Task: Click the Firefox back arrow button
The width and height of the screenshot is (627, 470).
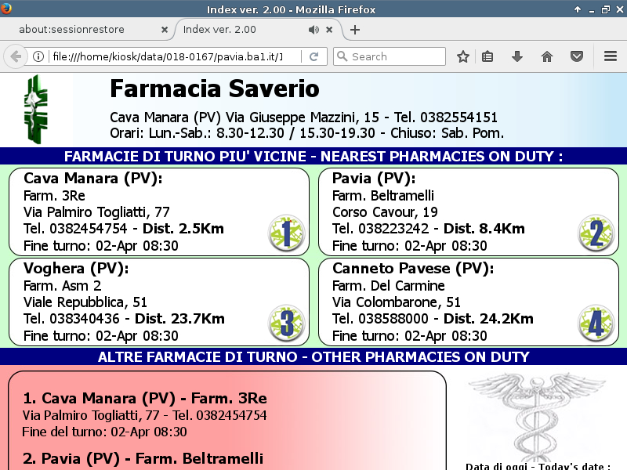Action: [x=15, y=56]
